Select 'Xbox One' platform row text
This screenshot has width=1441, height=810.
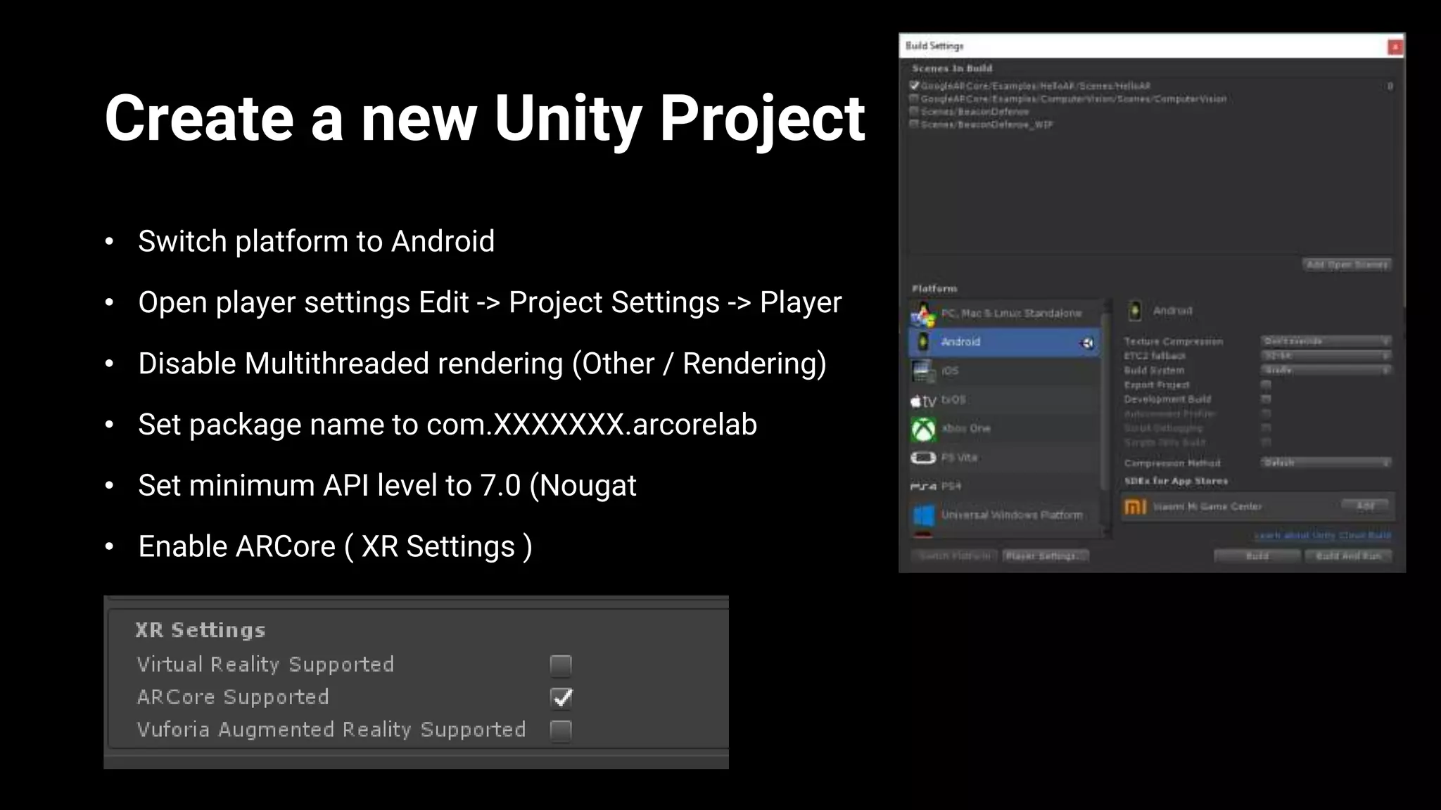click(x=966, y=428)
